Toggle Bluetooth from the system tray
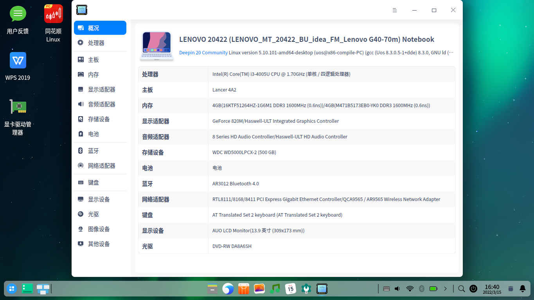Screen dimensions: 534x300 click(421, 289)
